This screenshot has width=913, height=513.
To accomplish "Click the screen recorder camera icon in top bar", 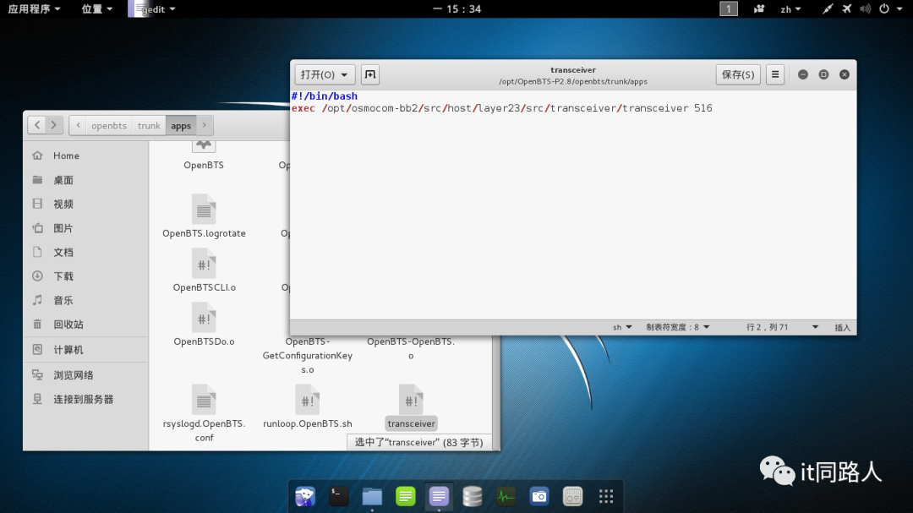I will [758, 8].
